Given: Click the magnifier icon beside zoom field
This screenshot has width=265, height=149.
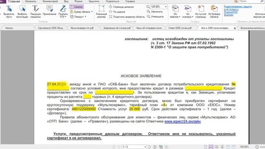Looking at the screenshot, I should point(148,7).
